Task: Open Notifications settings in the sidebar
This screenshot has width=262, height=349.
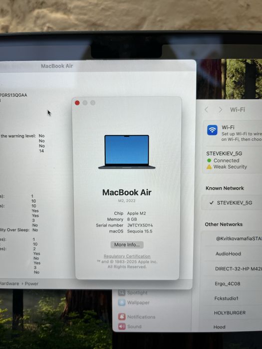Action: pos(137,317)
